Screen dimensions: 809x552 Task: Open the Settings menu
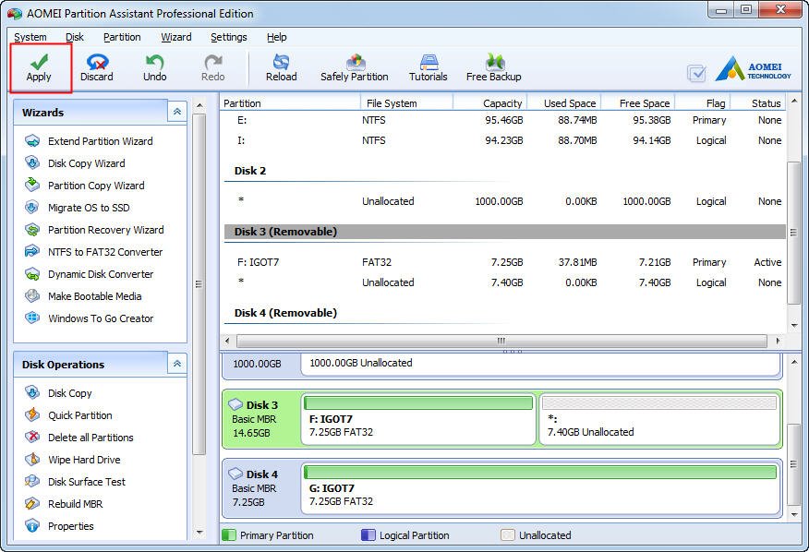tap(228, 37)
